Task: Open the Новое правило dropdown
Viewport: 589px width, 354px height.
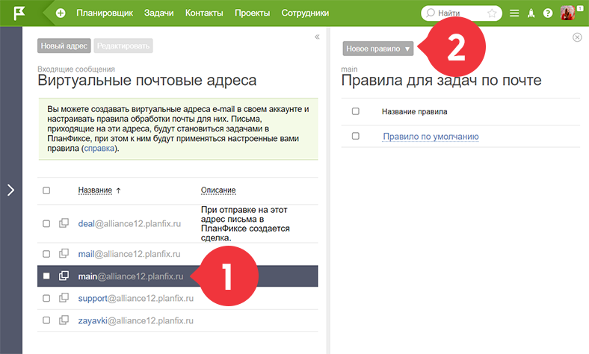Action: pyautogui.click(x=378, y=49)
